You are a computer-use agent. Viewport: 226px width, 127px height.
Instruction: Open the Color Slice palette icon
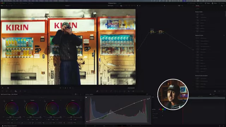click(x=106, y=91)
